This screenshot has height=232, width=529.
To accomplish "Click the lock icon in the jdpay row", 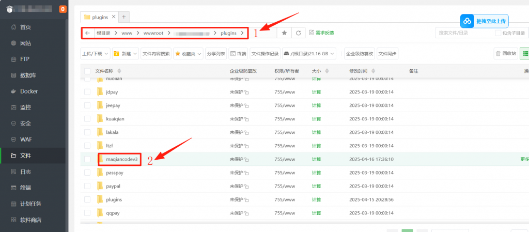I will 246,92.
